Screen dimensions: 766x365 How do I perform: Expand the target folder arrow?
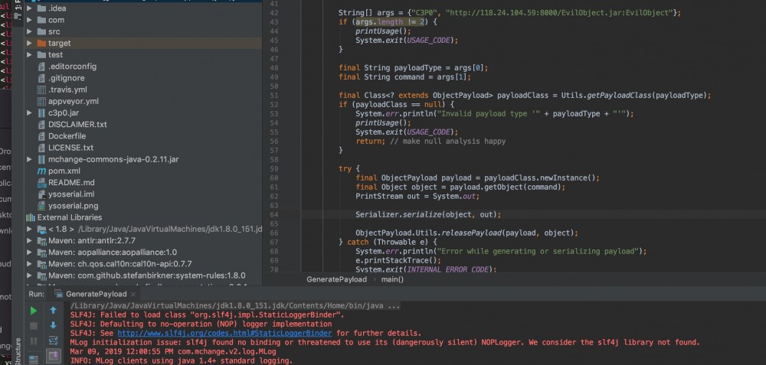29,43
